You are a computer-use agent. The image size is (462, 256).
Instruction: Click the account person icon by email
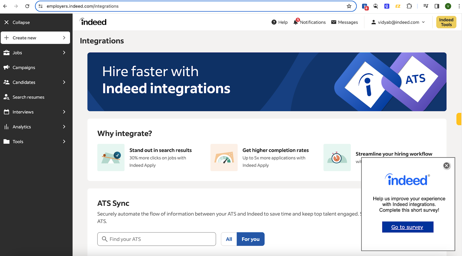[x=374, y=22]
